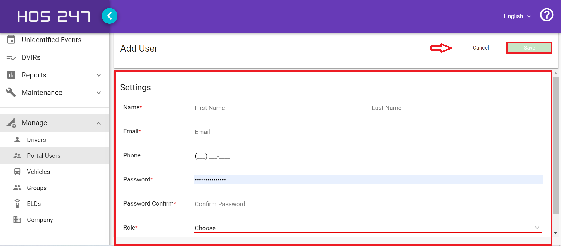
Task: Open the English language dropdown
Action: click(x=517, y=16)
